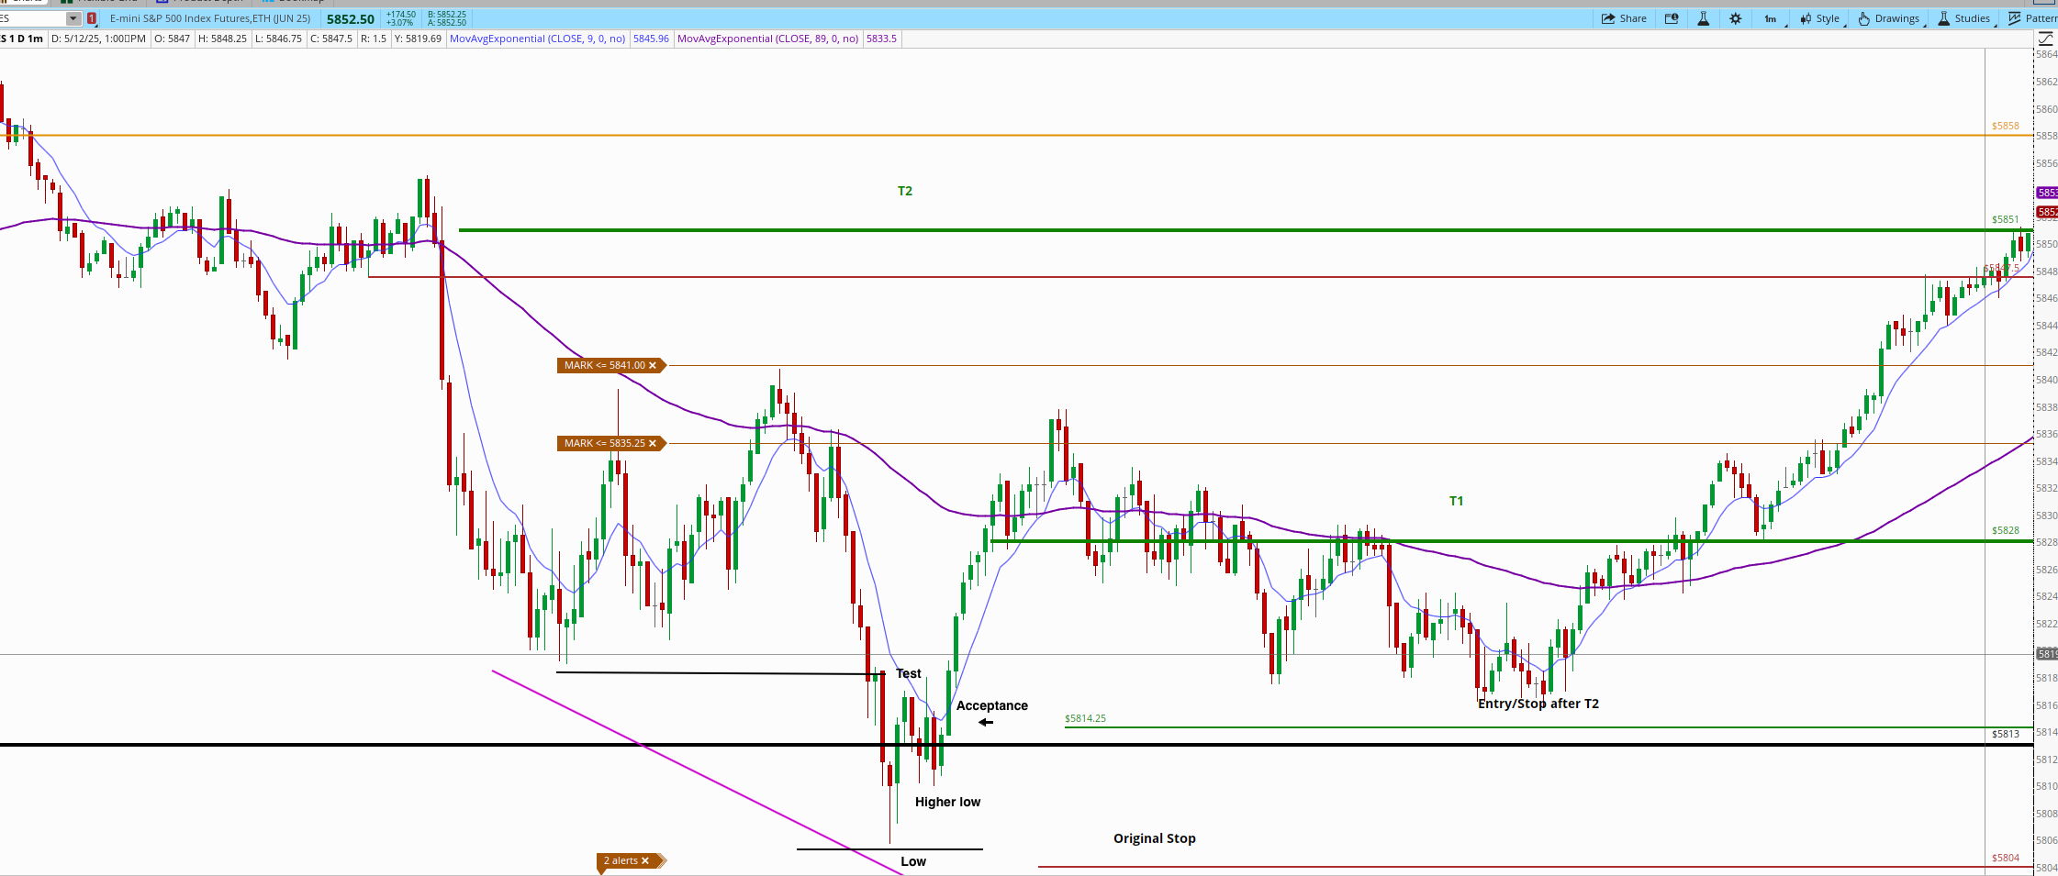Select the T1 text annotation
The image size is (2058, 876).
(x=1456, y=501)
